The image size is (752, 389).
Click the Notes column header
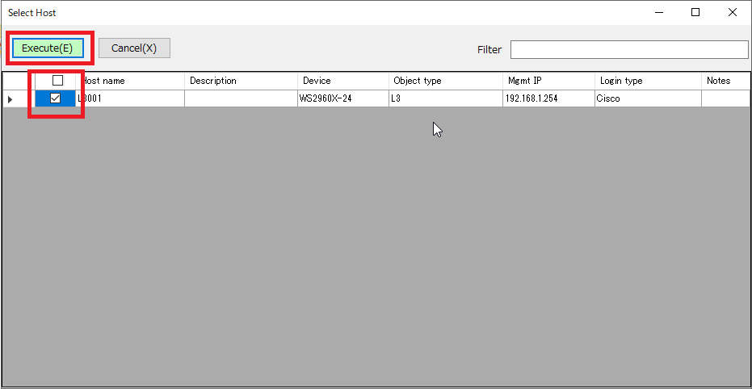[724, 81]
